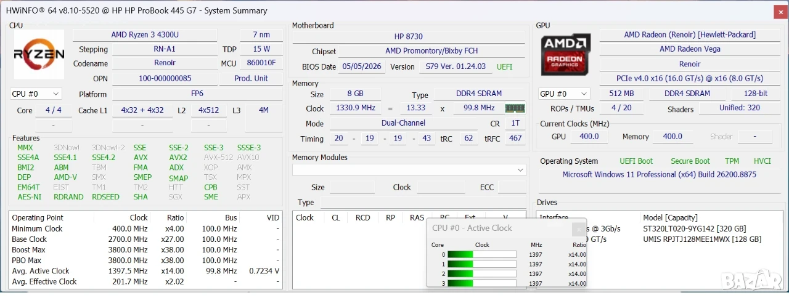Viewport: 789px width, 298px height.
Task: Click the FP6 platform value
Action: (x=197, y=94)
